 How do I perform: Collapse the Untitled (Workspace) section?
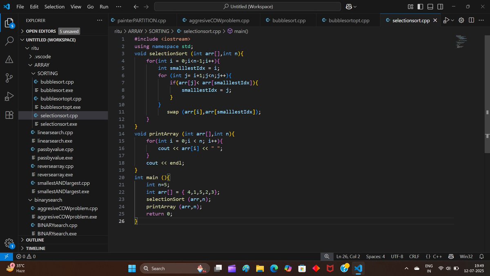63,40
